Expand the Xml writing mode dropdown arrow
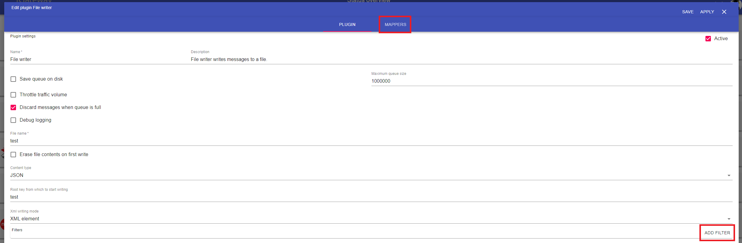The height and width of the screenshot is (243, 742). 729,219
